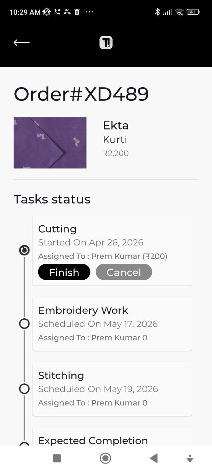Screen dimensions: 212x471
Task: Tap the keyboard-hide icon in navigation bar
Action: tap(190, 458)
